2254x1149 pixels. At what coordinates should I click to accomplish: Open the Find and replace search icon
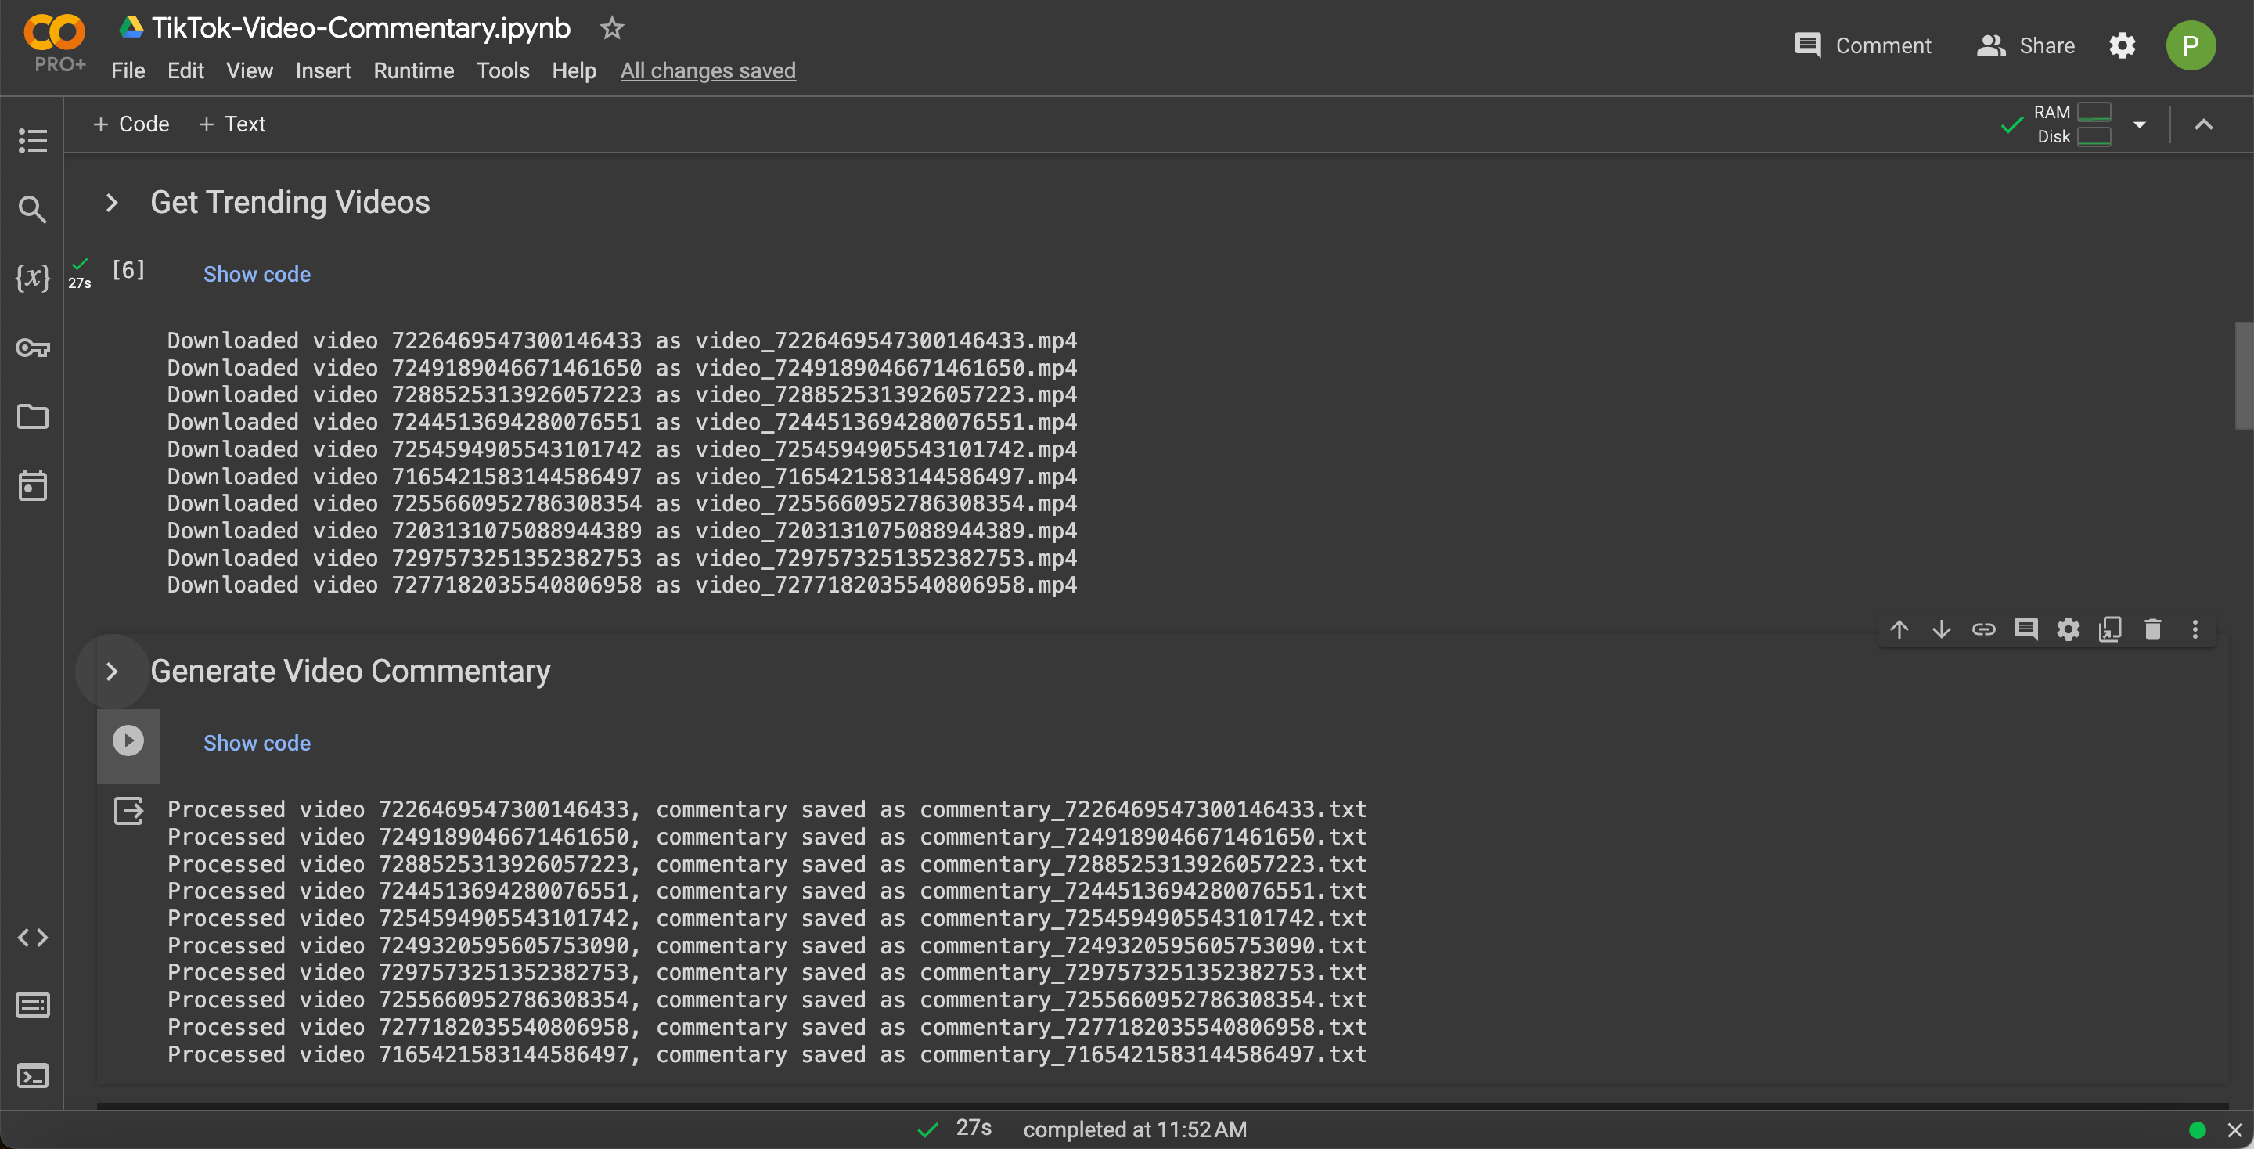(x=32, y=209)
